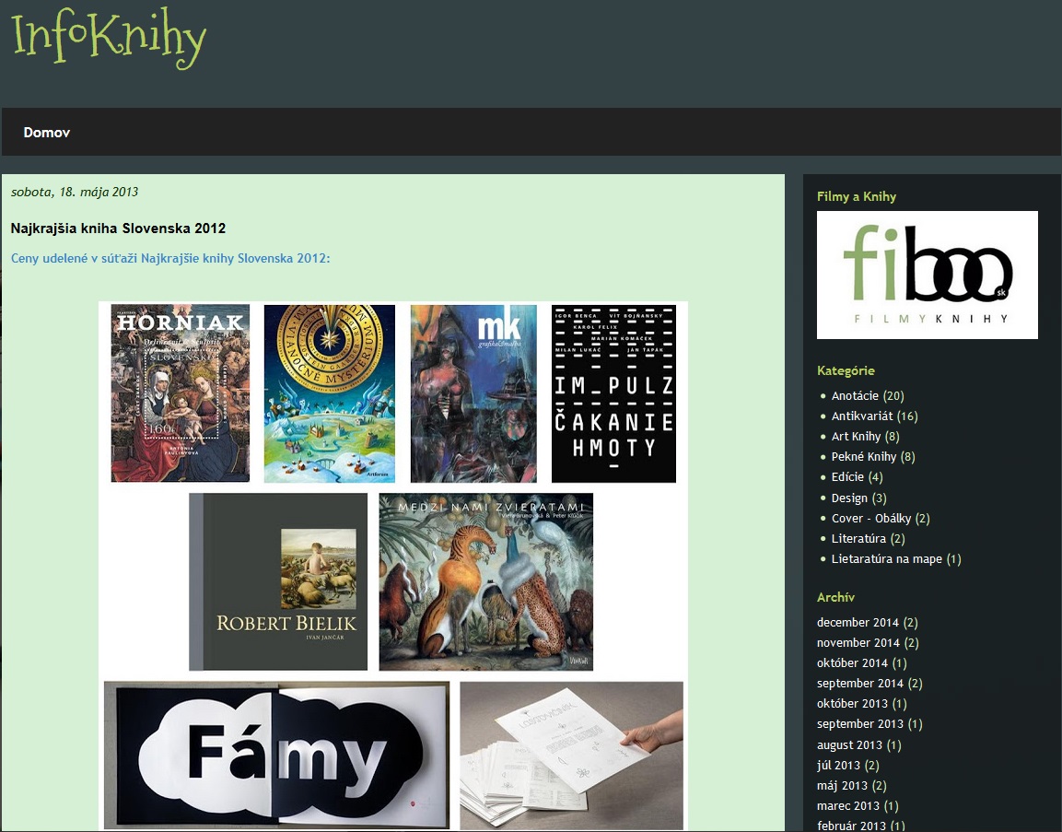This screenshot has width=1062, height=832.
Task: Click the mk grafika & maľba book cover
Action: point(473,393)
